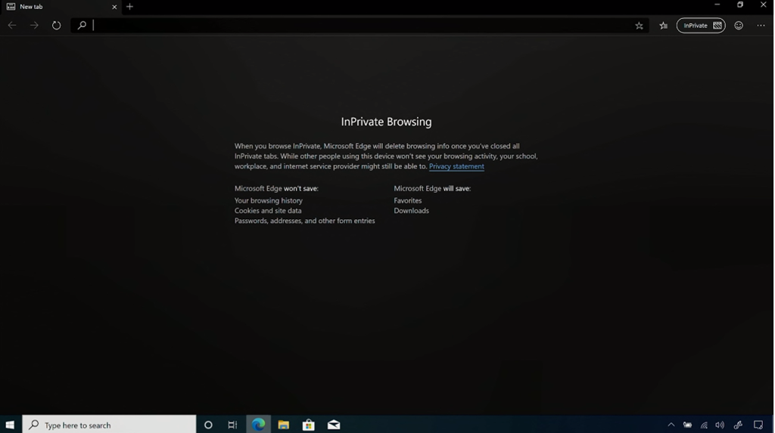
Task: Open Microsoft Store from taskbar
Action: 309,425
